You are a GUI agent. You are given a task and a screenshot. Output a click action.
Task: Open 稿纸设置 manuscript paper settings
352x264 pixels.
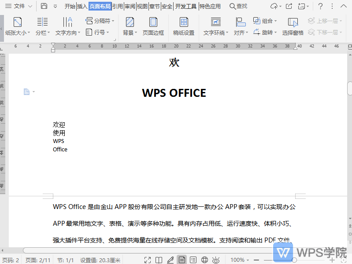coord(184,26)
